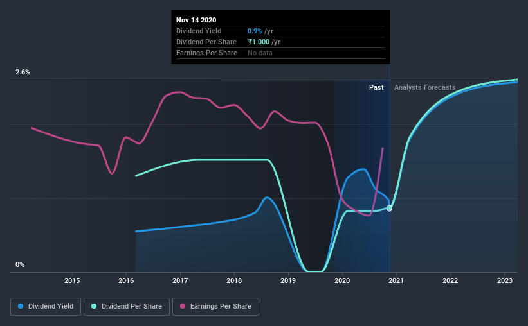Click the 'Nov 14 2020' tooltip date
This screenshot has width=528, height=326.
(196, 20)
